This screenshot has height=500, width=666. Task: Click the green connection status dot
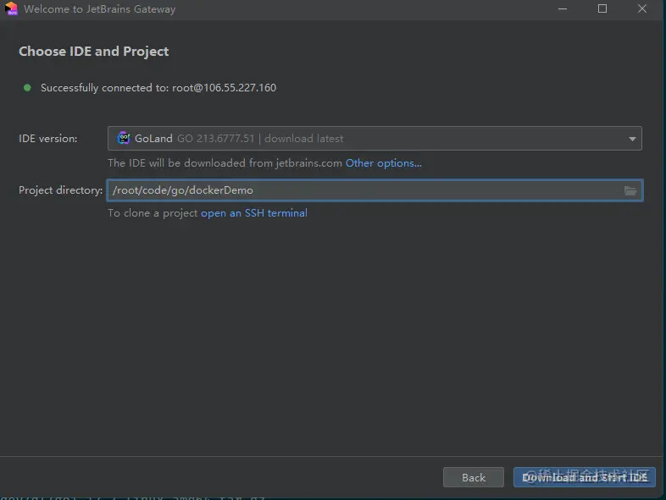pos(27,87)
